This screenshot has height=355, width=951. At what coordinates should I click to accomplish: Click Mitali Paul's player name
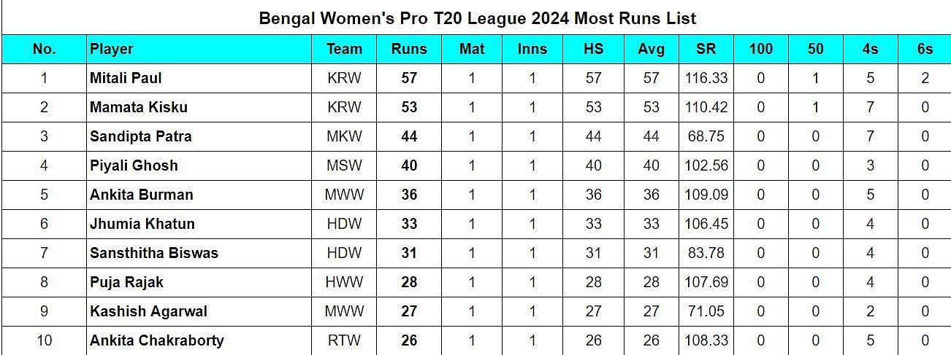[x=126, y=78]
